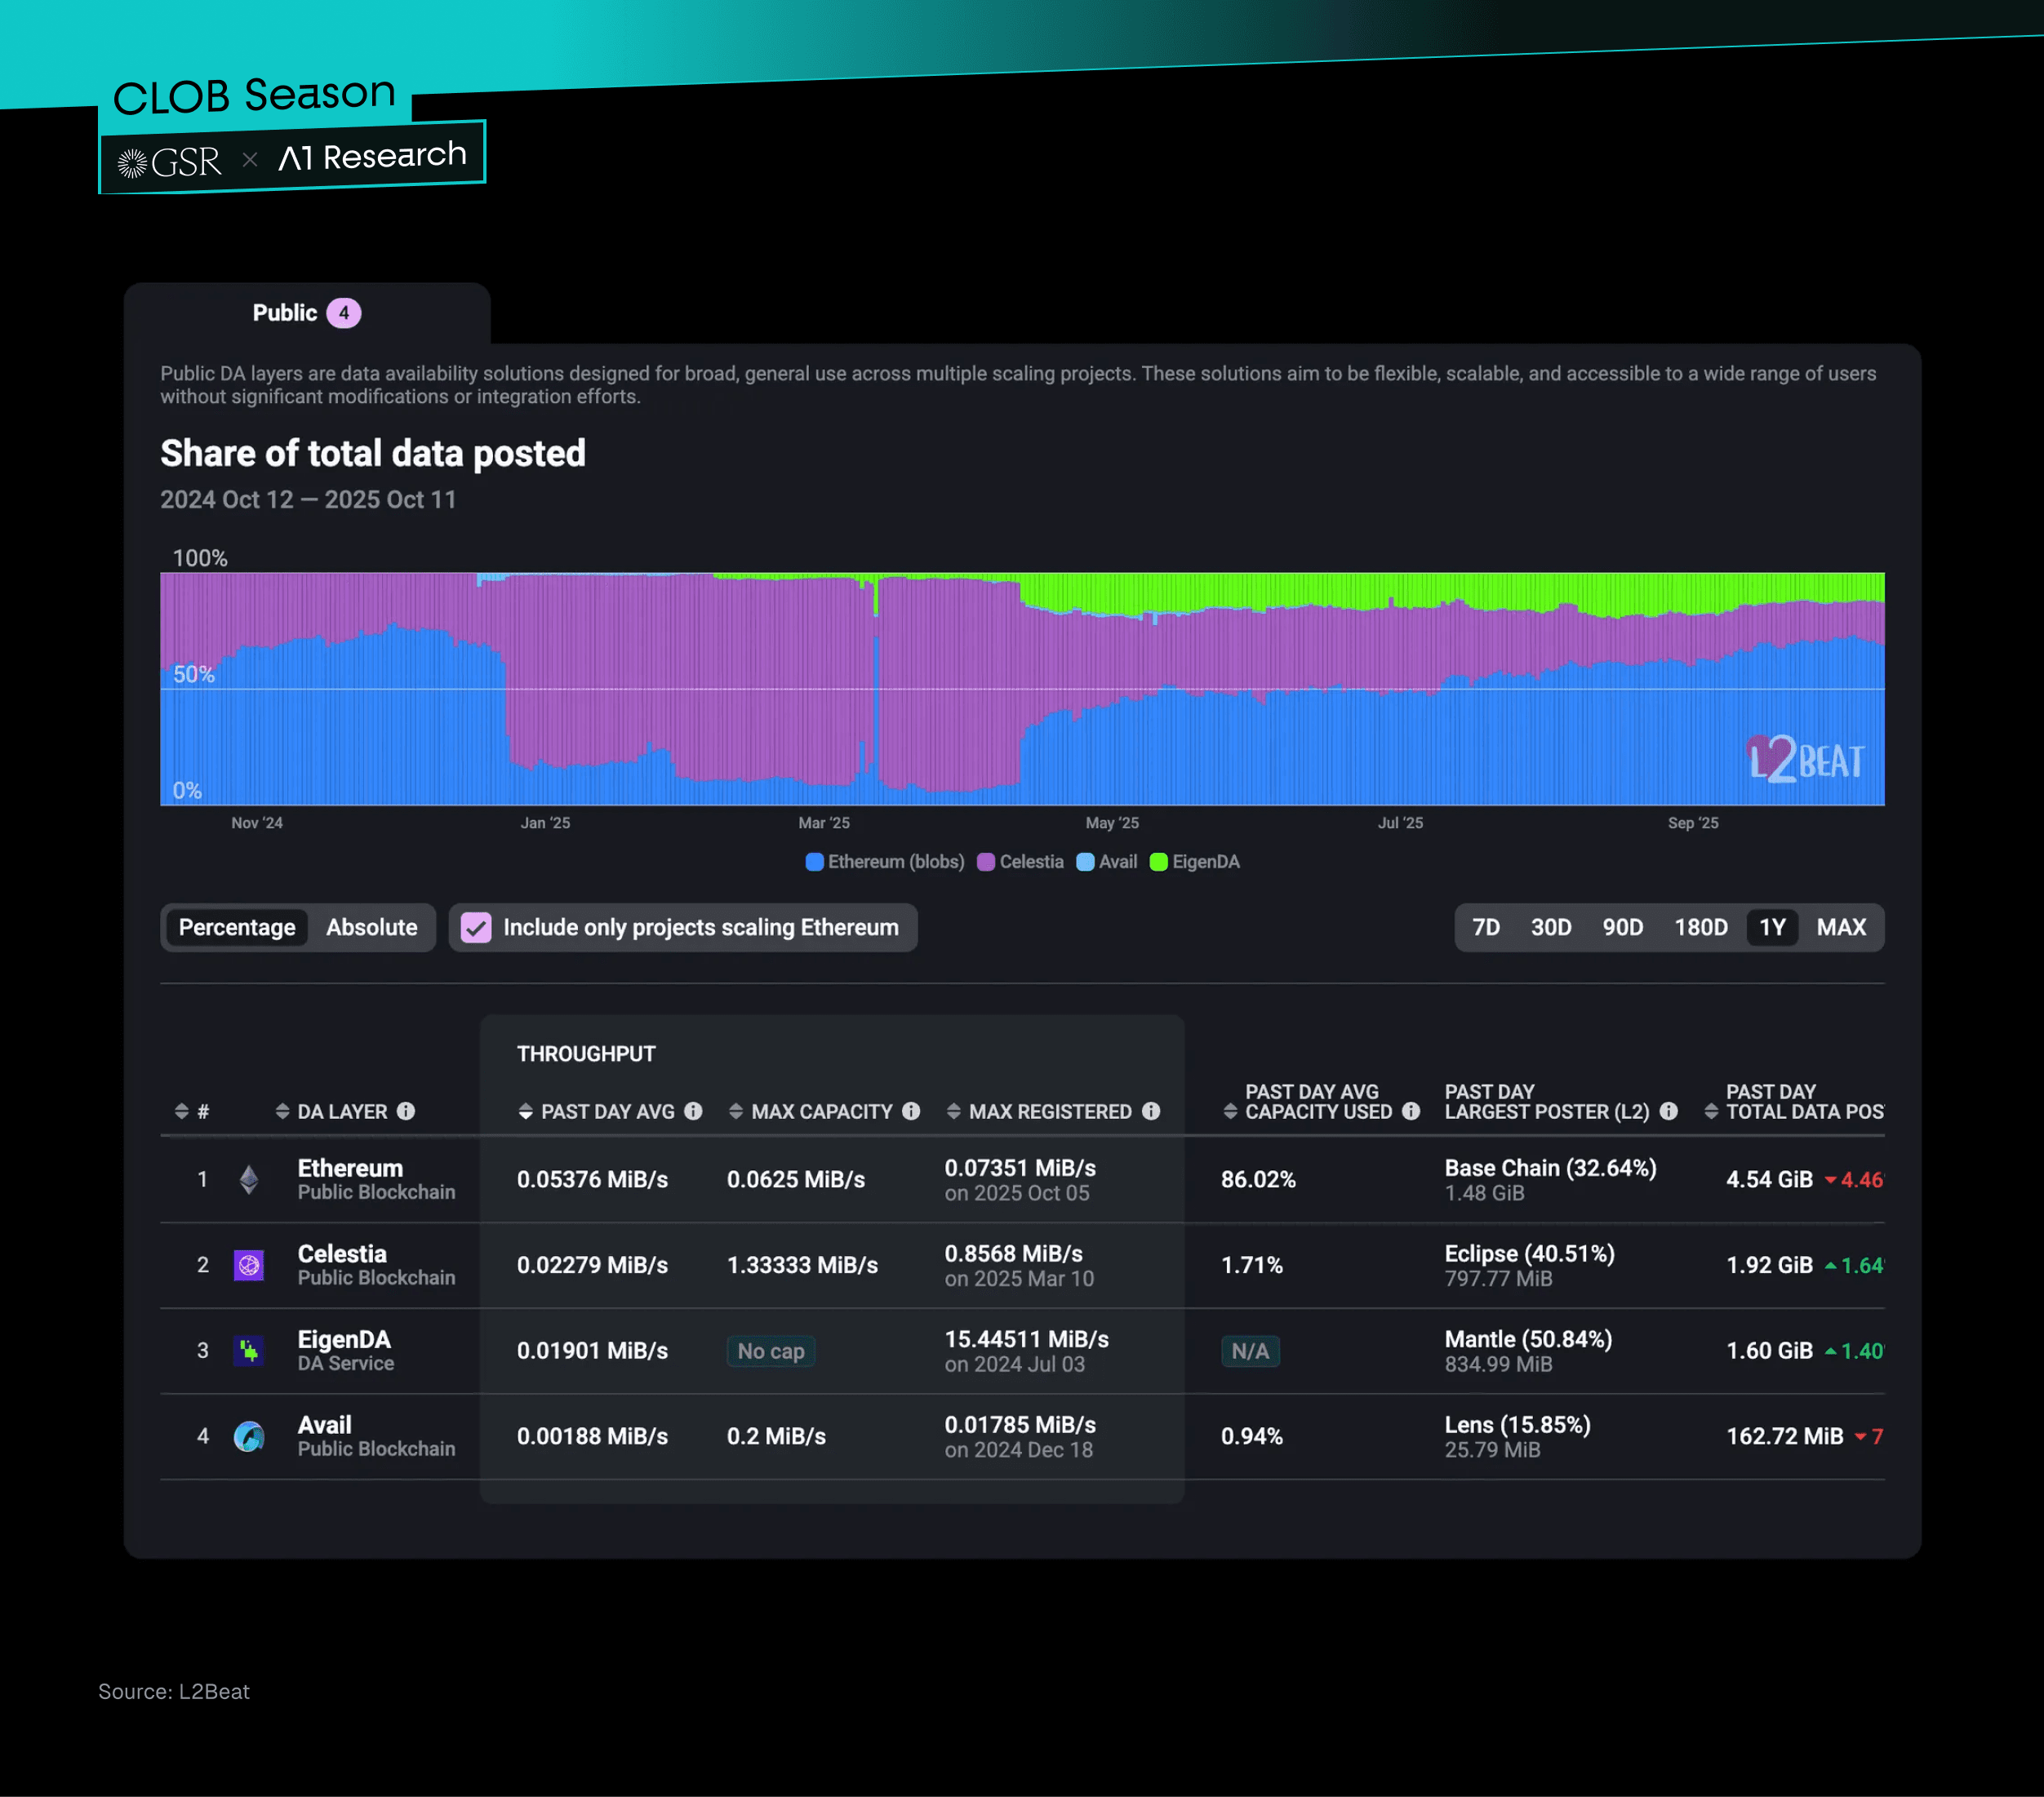Select the 1Y time range

1772,928
